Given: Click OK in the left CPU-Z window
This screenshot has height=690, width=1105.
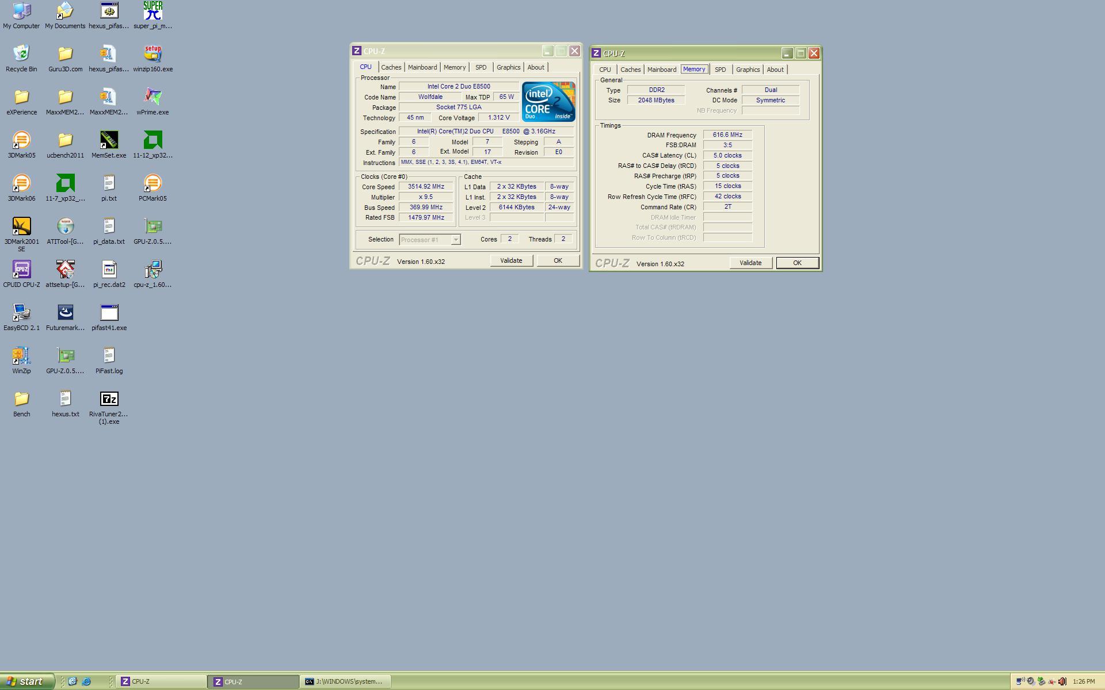Looking at the screenshot, I should click(x=558, y=260).
